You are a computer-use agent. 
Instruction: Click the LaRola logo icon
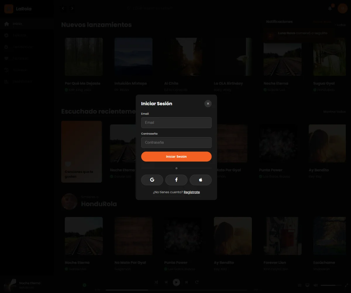click(x=9, y=9)
